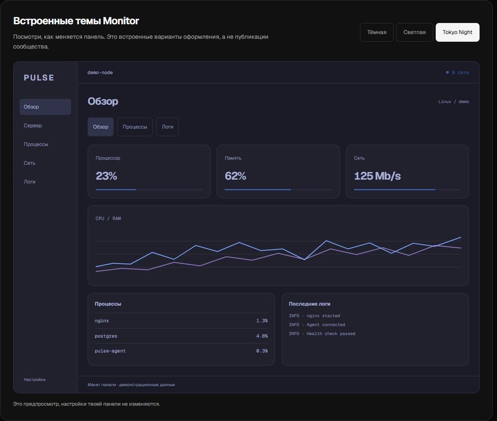Click the demo-node host name
This screenshot has width=497, height=421.
click(100, 73)
